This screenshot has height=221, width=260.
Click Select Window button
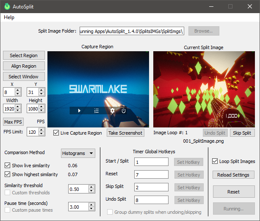24,77
